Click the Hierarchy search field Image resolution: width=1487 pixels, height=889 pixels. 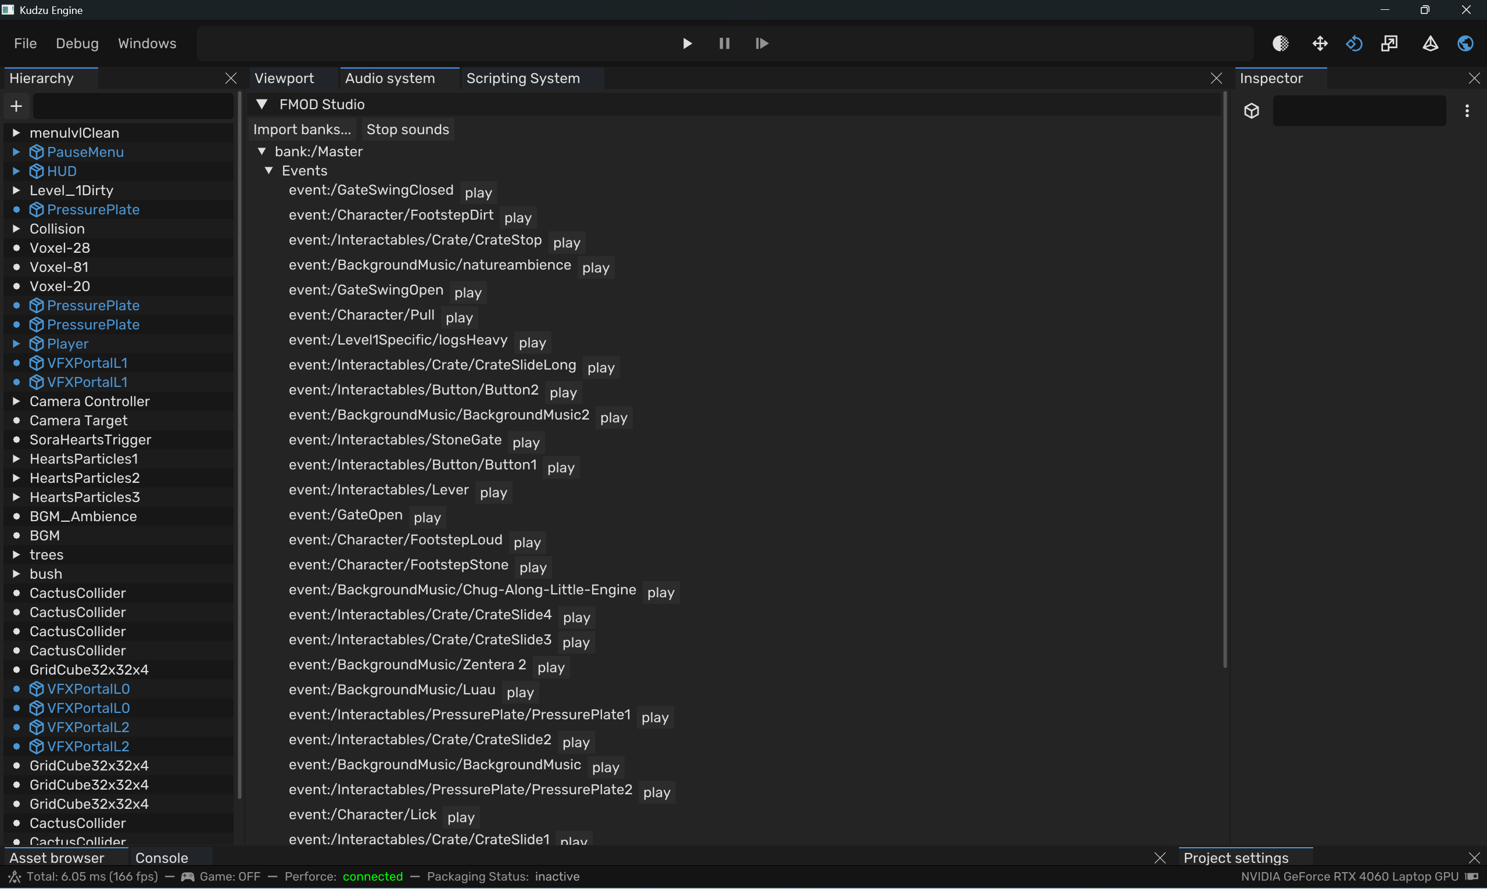click(133, 106)
